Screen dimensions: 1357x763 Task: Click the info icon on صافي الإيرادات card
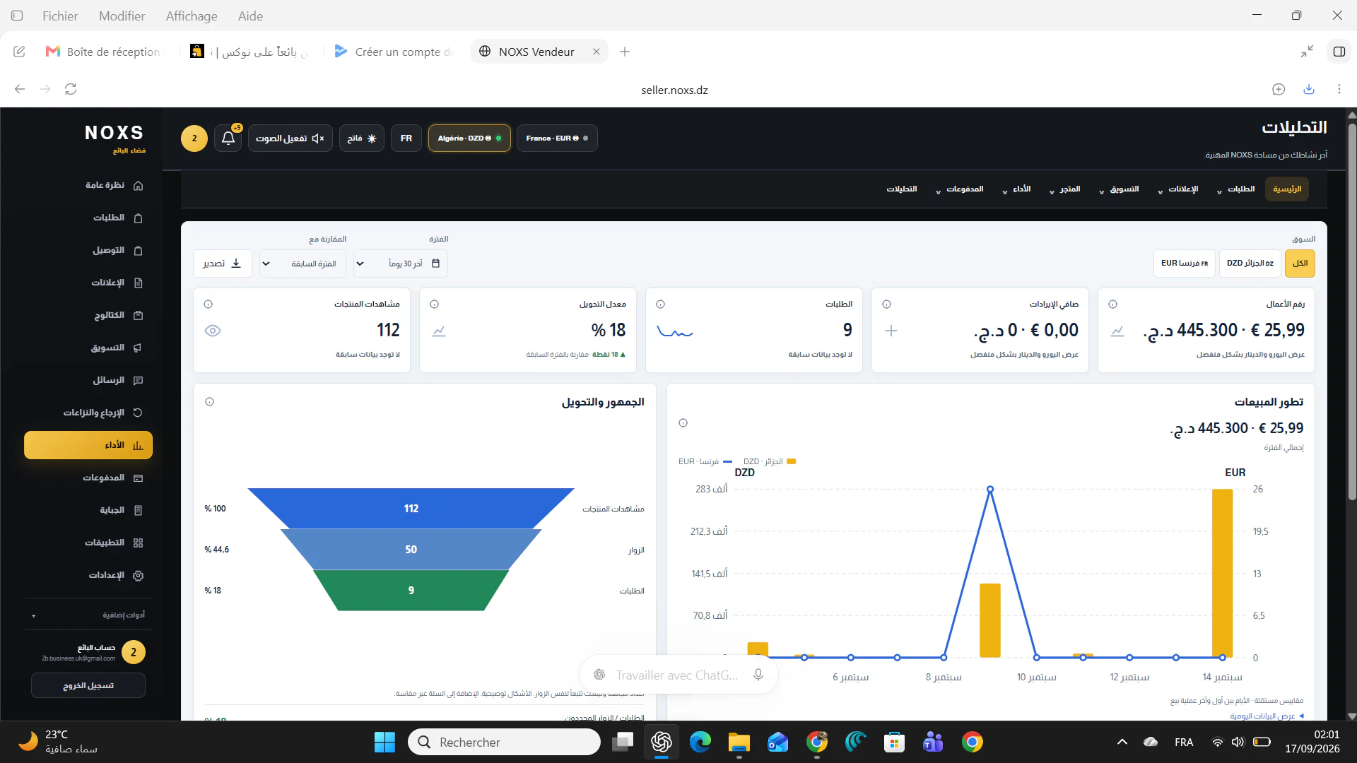[x=887, y=304]
